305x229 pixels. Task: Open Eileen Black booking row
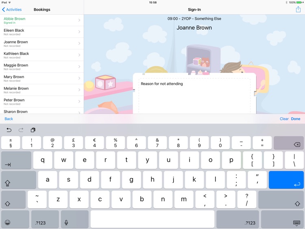[x=42, y=32]
